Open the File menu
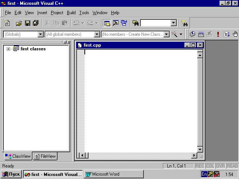Image resolution: width=239 pixels, height=179 pixels. click(x=8, y=13)
